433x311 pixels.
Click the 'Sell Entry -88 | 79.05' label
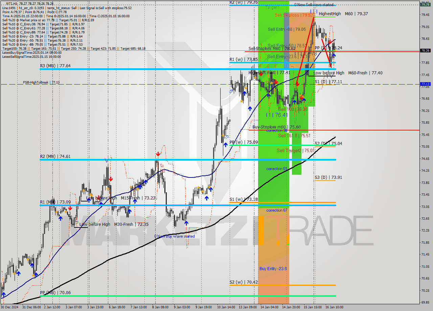287,29
